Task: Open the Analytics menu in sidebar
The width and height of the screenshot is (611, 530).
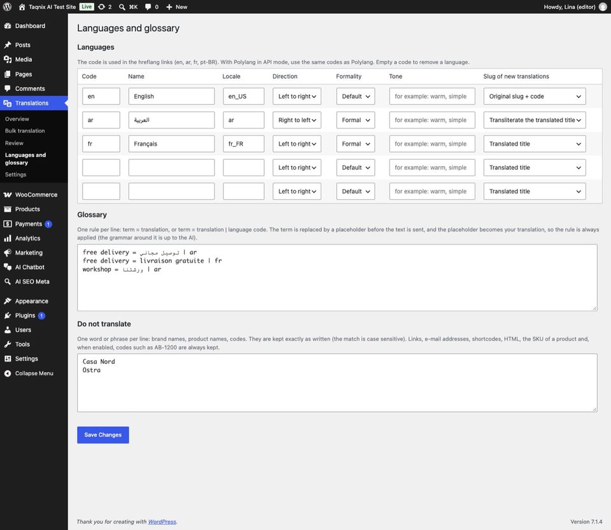Action: point(27,239)
